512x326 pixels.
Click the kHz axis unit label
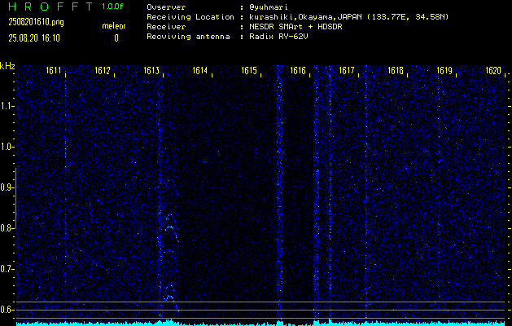pos(7,66)
